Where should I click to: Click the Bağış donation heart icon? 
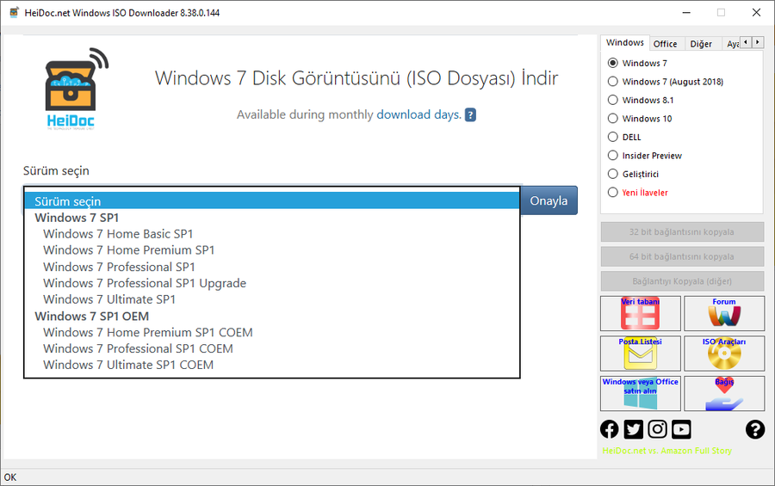724,394
